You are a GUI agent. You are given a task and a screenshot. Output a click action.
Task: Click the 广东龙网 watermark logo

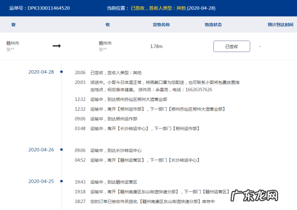(262, 195)
